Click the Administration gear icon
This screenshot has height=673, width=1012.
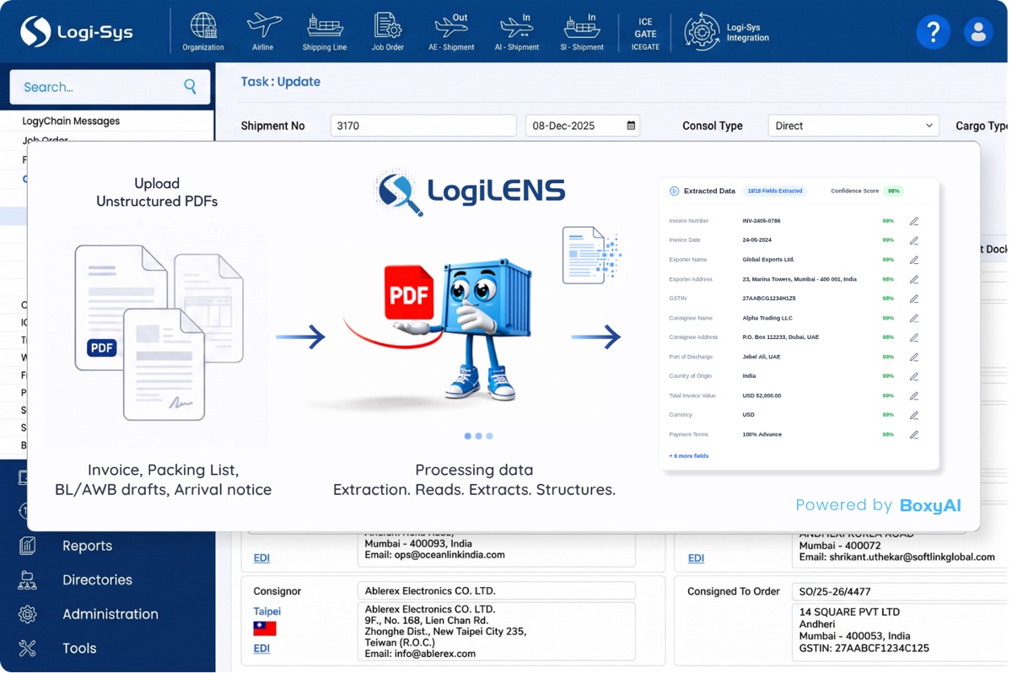click(x=28, y=614)
